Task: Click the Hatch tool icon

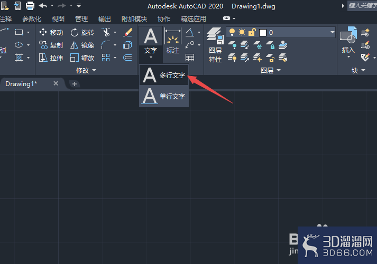Action: coord(19,58)
